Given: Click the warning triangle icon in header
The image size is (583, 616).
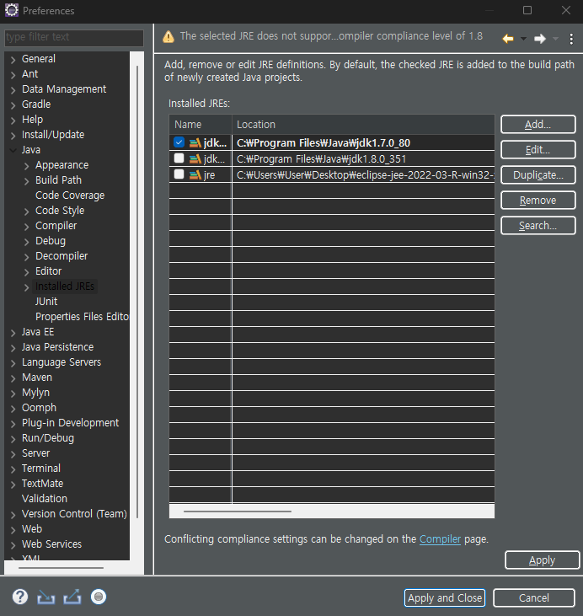Looking at the screenshot, I should click(x=168, y=36).
